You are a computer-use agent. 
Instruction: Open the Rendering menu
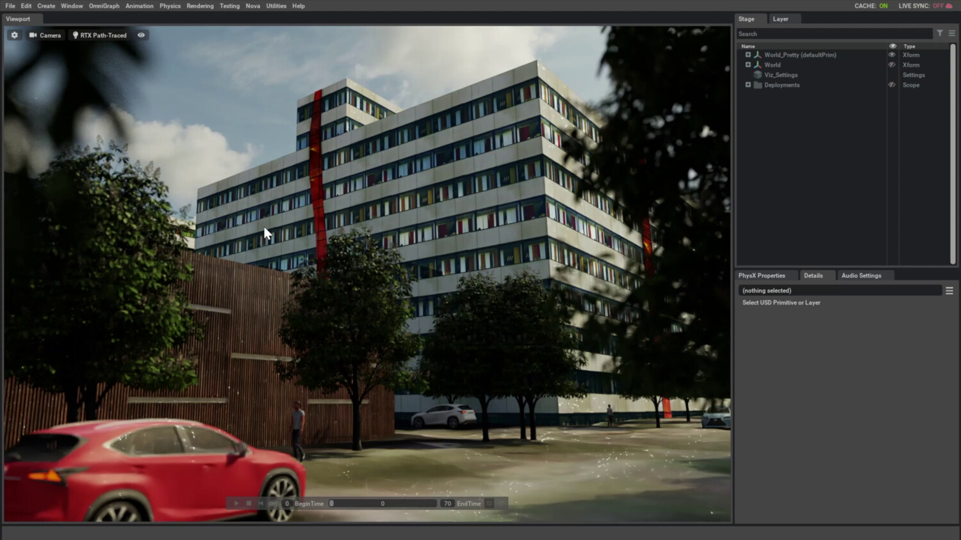click(x=200, y=6)
